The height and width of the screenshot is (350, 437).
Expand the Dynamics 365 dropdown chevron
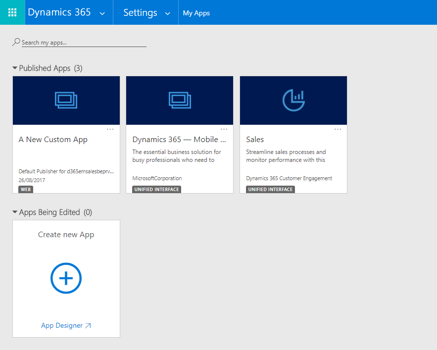[102, 13]
